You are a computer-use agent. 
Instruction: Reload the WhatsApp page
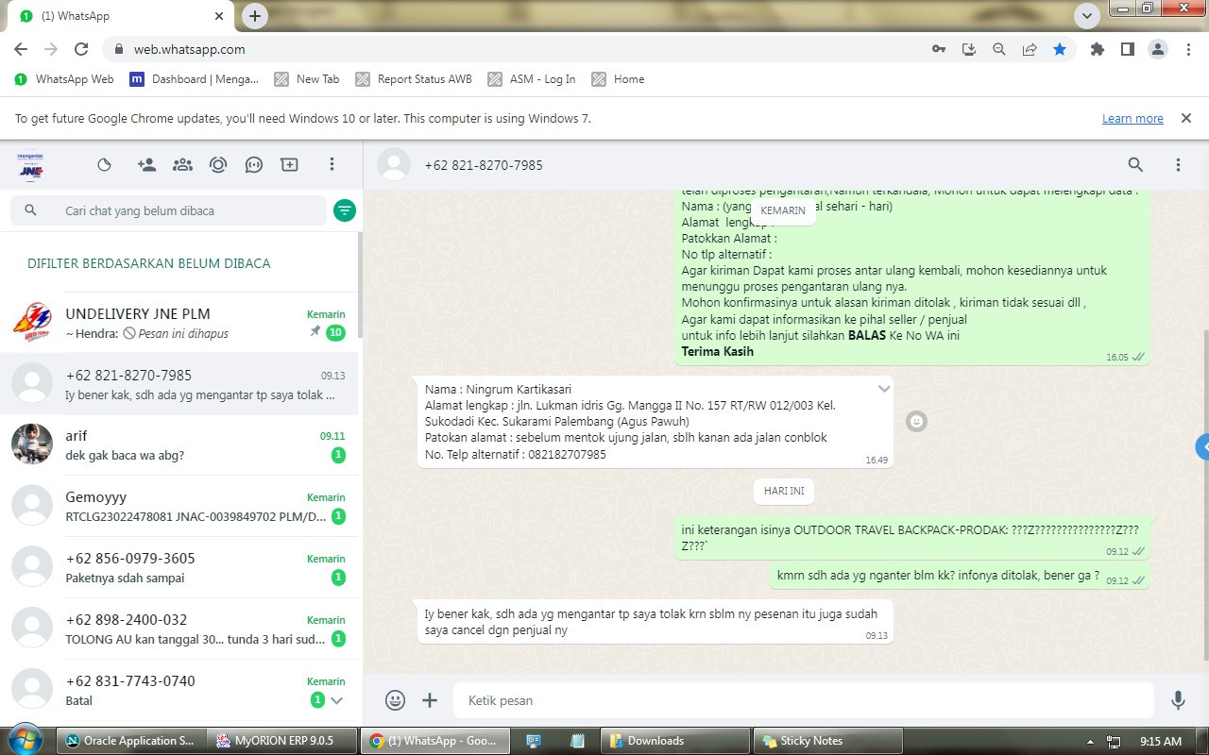pos(81,49)
